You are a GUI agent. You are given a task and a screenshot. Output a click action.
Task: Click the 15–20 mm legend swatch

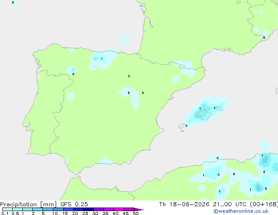click(x=68, y=209)
